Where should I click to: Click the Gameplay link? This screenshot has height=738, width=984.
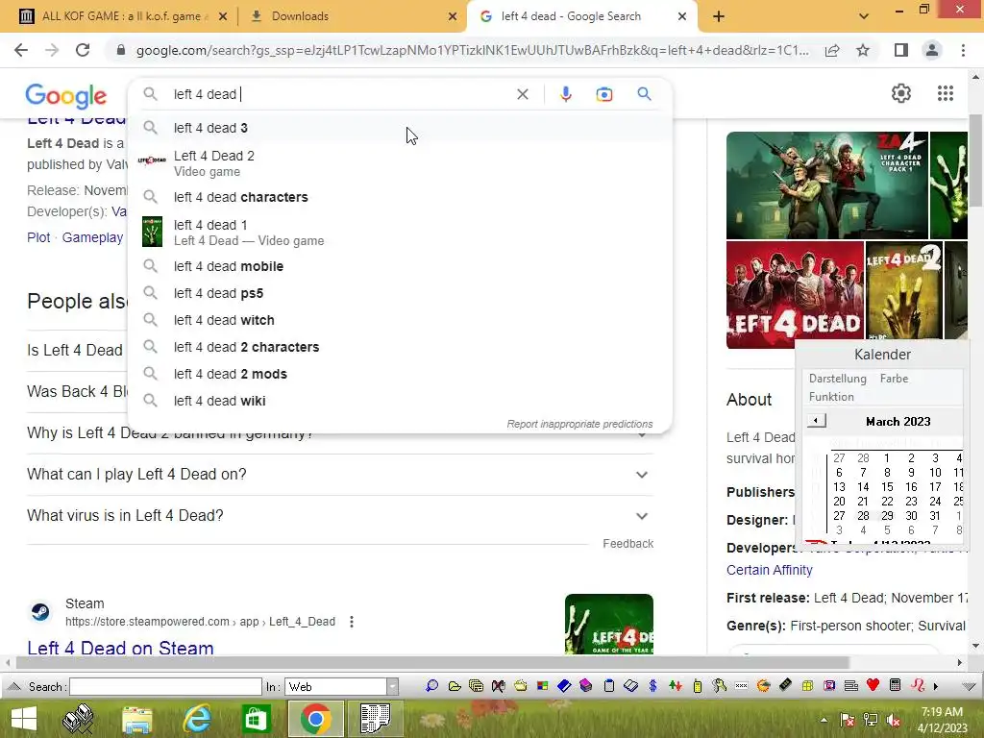click(92, 238)
